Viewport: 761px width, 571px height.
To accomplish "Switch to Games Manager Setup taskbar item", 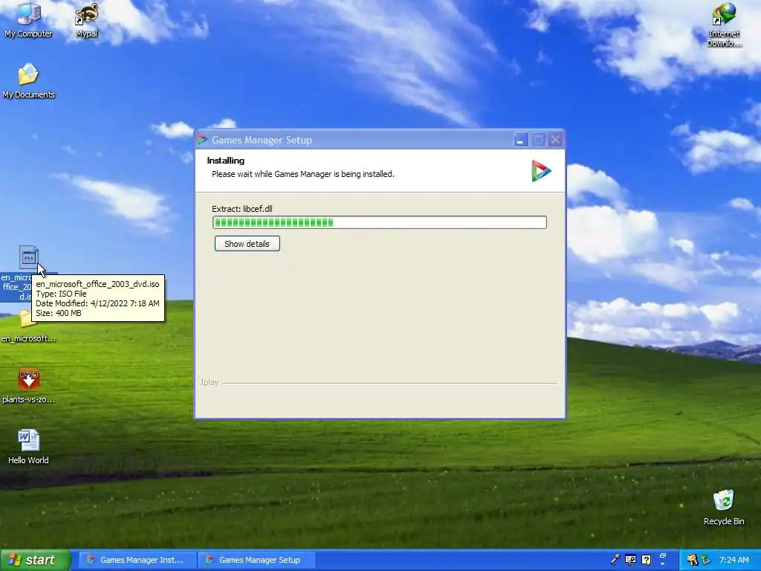I will pos(257,560).
